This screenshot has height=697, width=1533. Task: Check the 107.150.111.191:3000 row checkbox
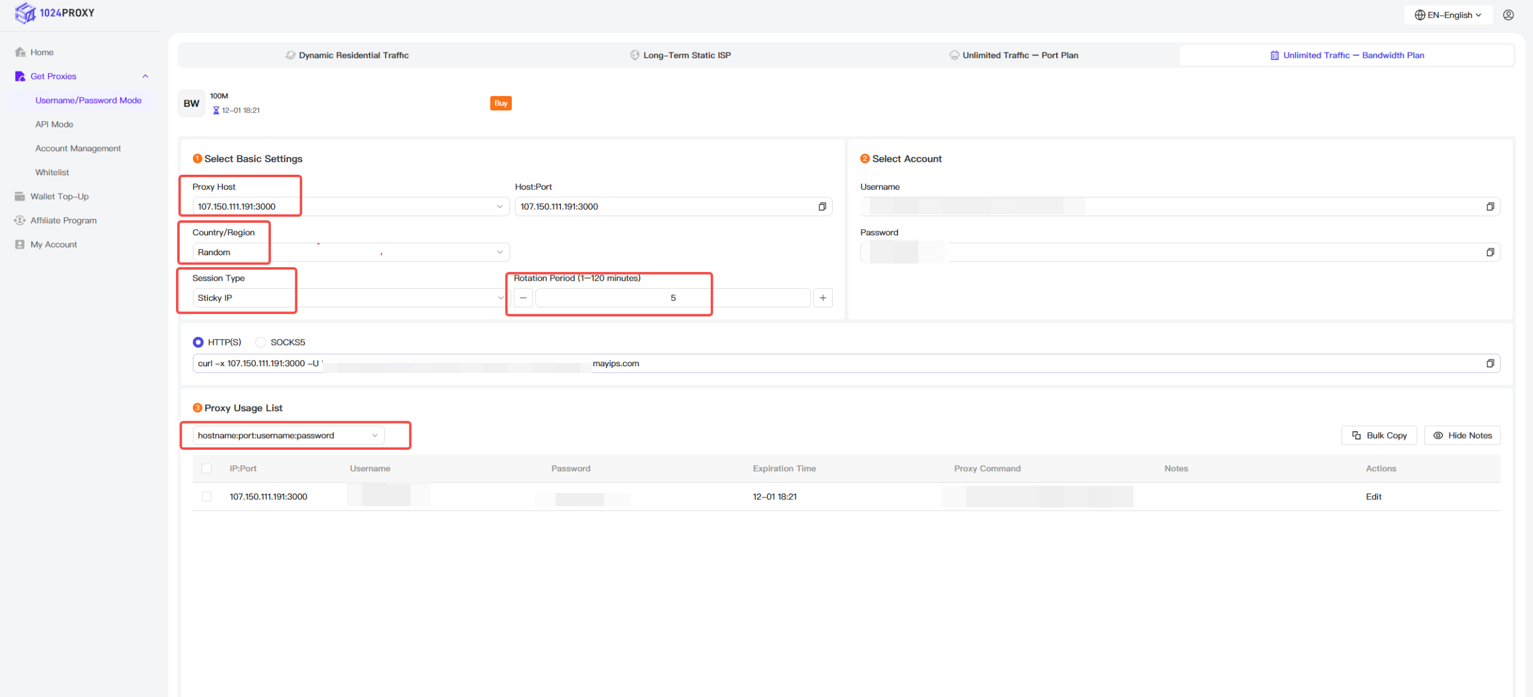pyautogui.click(x=207, y=497)
